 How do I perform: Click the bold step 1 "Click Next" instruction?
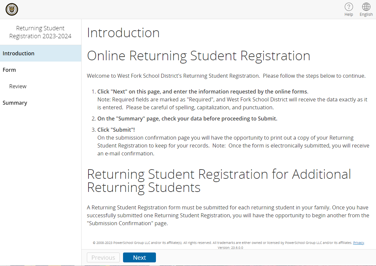203,92
